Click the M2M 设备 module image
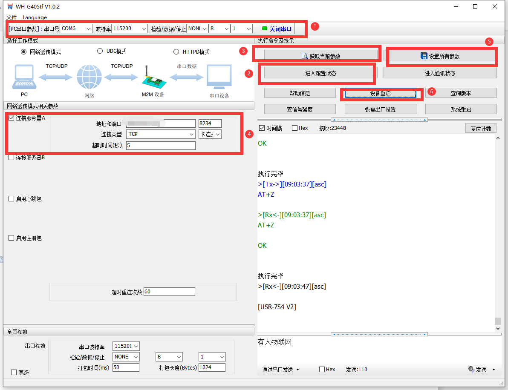508x390 pixels. [x=151, y=77]
